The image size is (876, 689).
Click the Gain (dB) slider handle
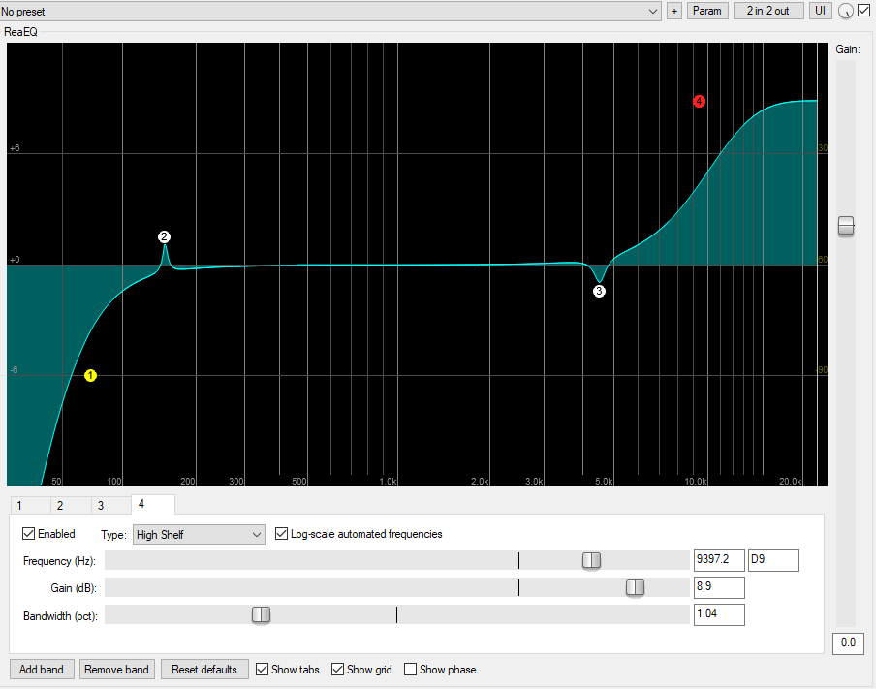635,587
